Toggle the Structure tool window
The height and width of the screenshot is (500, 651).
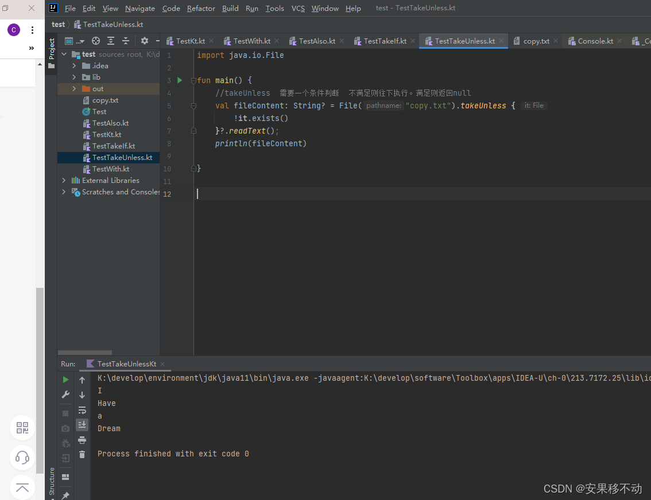click(x=51, y=482)
